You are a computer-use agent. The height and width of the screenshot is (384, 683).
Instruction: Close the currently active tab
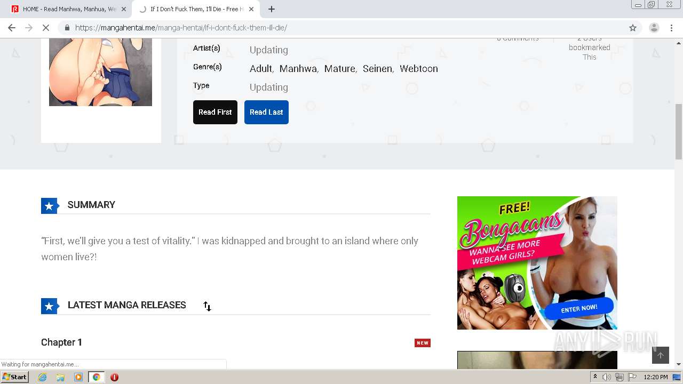(251, 9)
